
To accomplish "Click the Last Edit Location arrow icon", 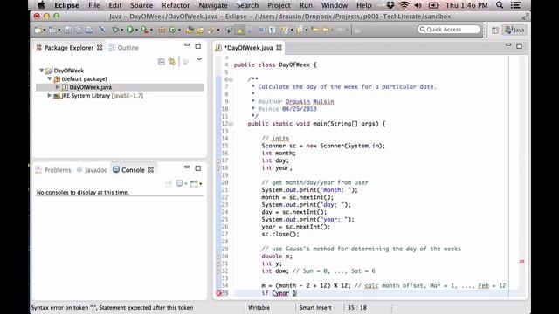I will click(315, 30).
